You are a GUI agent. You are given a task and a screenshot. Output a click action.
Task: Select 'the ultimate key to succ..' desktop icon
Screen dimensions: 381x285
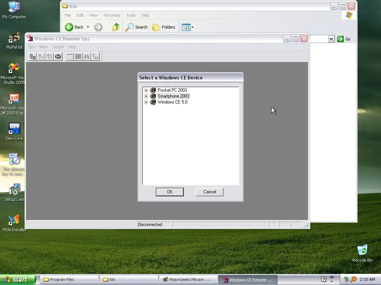tap(13, 164)
